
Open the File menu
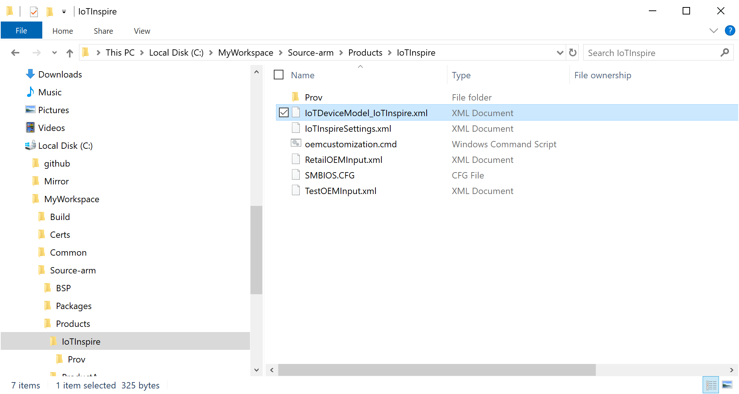(x=21, y=30)
